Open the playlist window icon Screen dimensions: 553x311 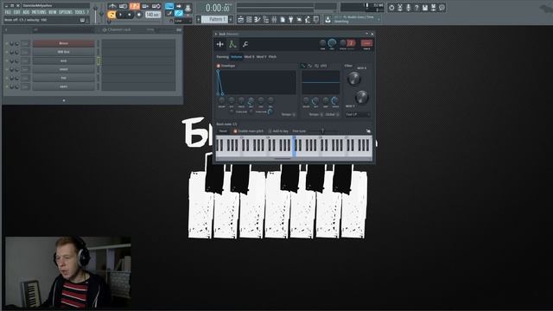pyautogui.click(x=240, y=20)
